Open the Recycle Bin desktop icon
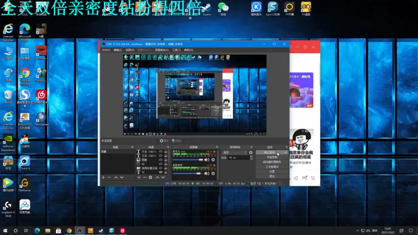The height and width of the screenshot is (235, 418). (x=8, y=97)
